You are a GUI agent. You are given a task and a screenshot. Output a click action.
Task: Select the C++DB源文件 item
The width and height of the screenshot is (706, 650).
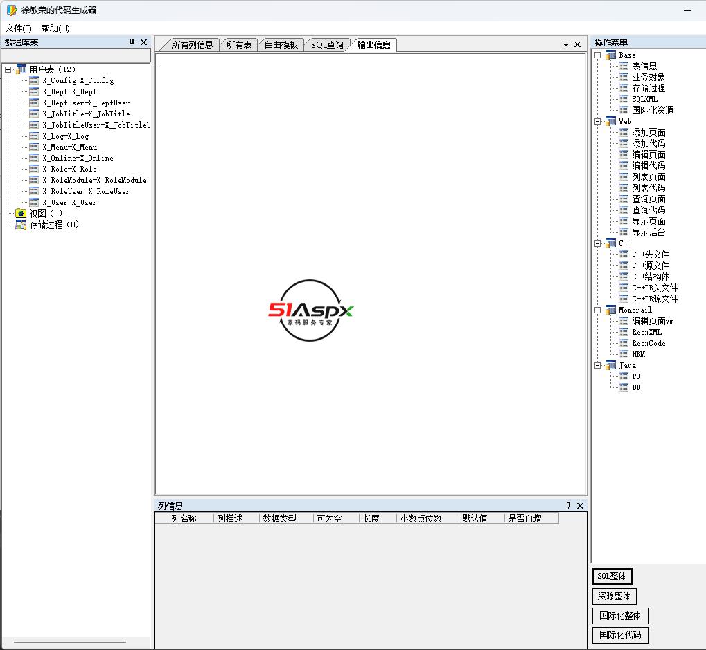pos(655,299)
